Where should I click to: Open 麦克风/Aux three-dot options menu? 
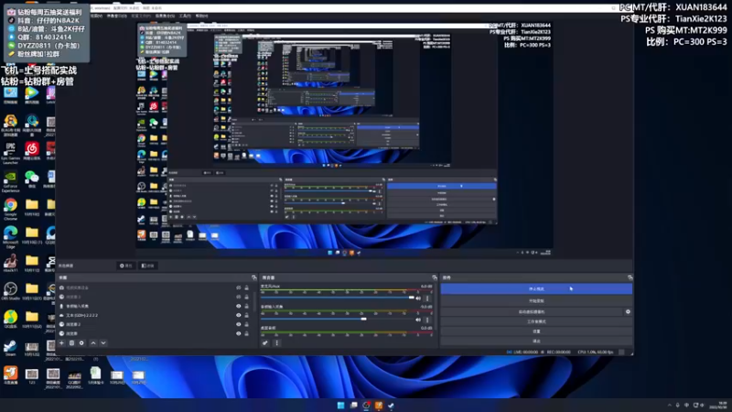(x=427, y=298)
